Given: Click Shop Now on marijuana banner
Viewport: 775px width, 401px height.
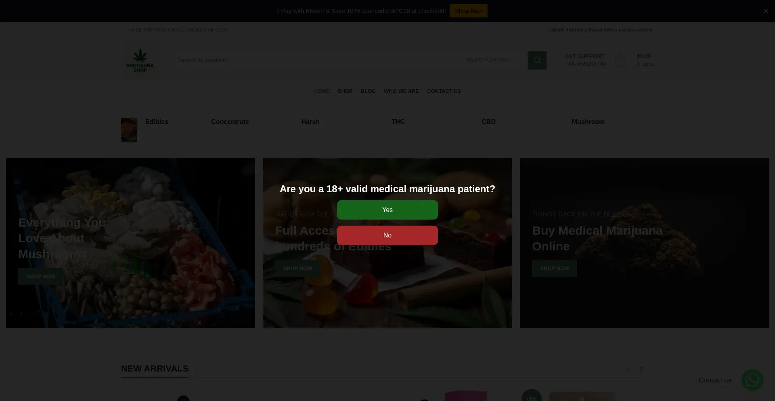Looking at the screenshot, I should point(554,269).
